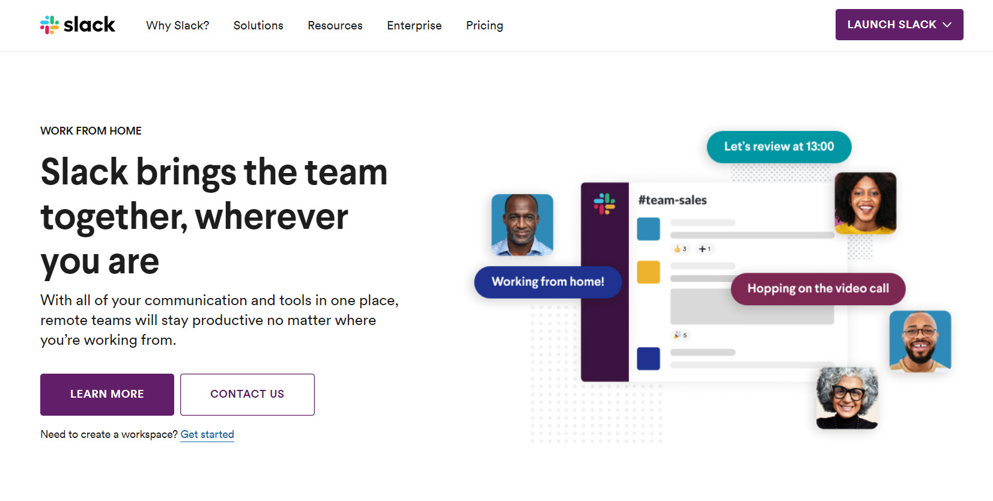Click the party popper reaction with count 5

click(681, 335)
